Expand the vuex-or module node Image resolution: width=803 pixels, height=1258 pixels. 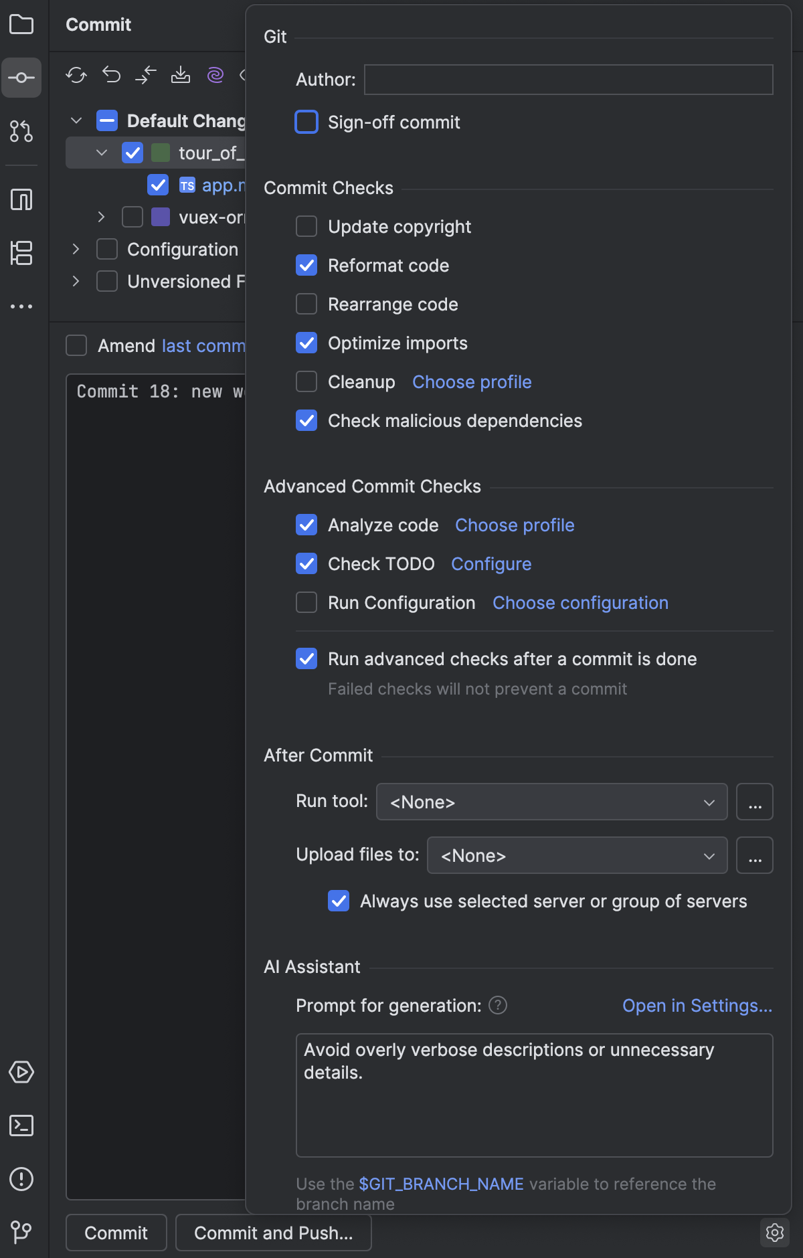(102, 217)
